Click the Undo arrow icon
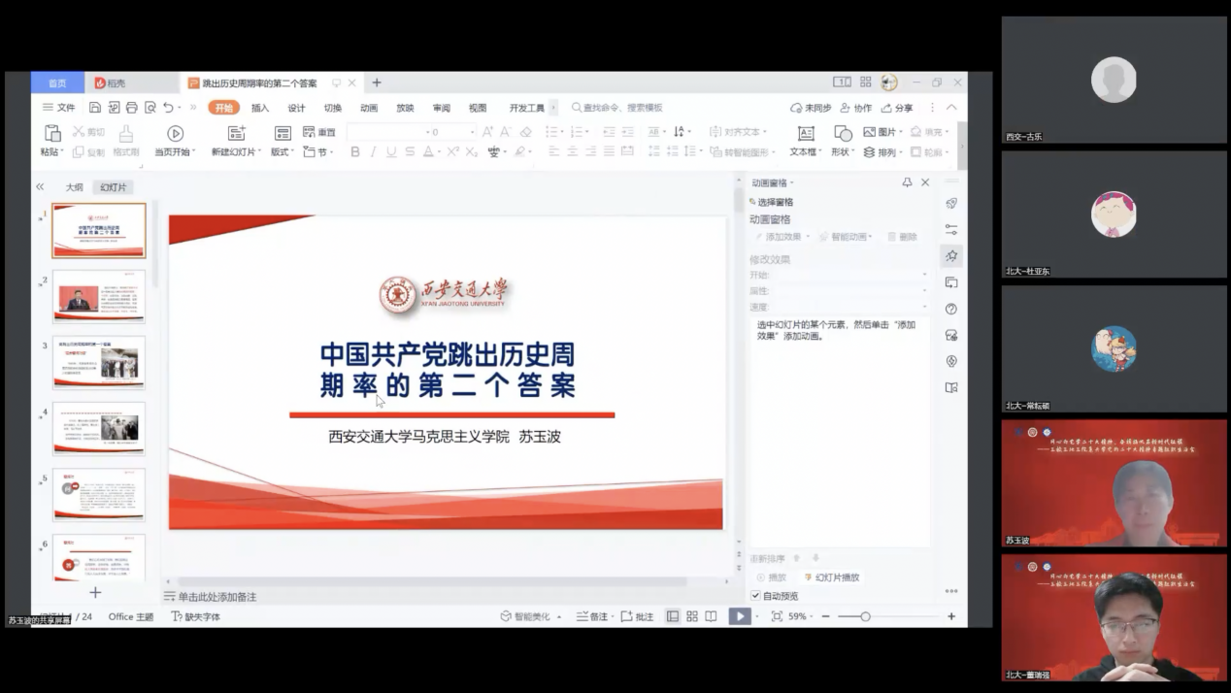 (x=169, y=108)
